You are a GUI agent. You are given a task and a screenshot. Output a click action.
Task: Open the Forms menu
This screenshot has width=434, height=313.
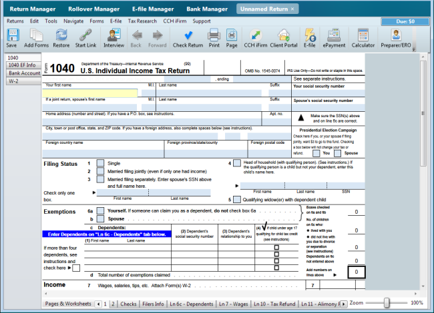click(x=97, y=21)
